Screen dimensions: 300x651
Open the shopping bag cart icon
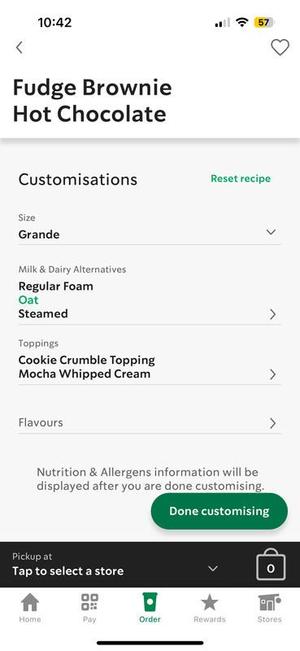point(271,564)
